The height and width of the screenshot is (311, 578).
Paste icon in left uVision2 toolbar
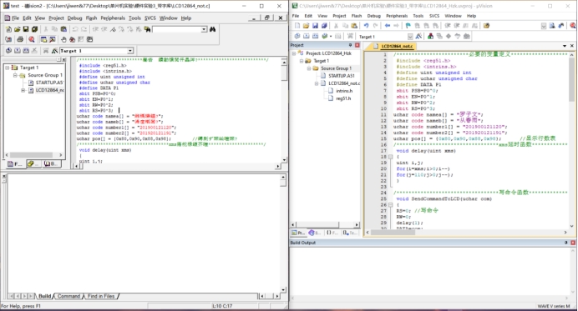[63, 29]
